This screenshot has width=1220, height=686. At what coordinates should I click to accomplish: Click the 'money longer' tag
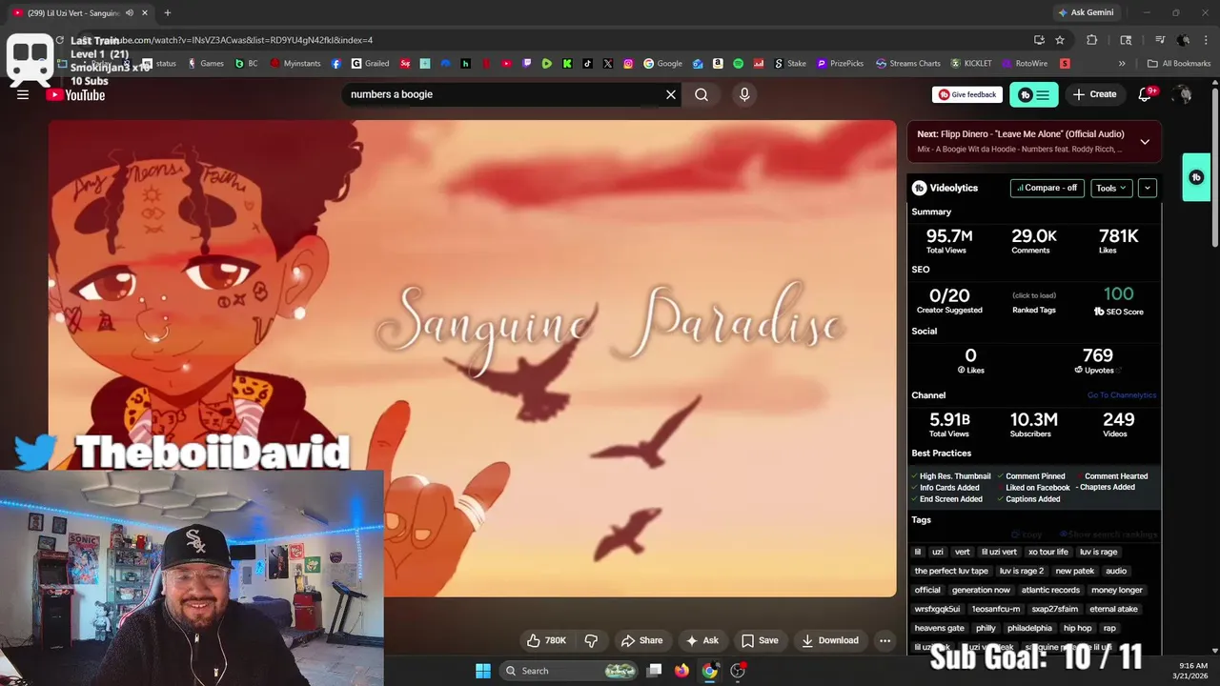[x=1116, y=590]
